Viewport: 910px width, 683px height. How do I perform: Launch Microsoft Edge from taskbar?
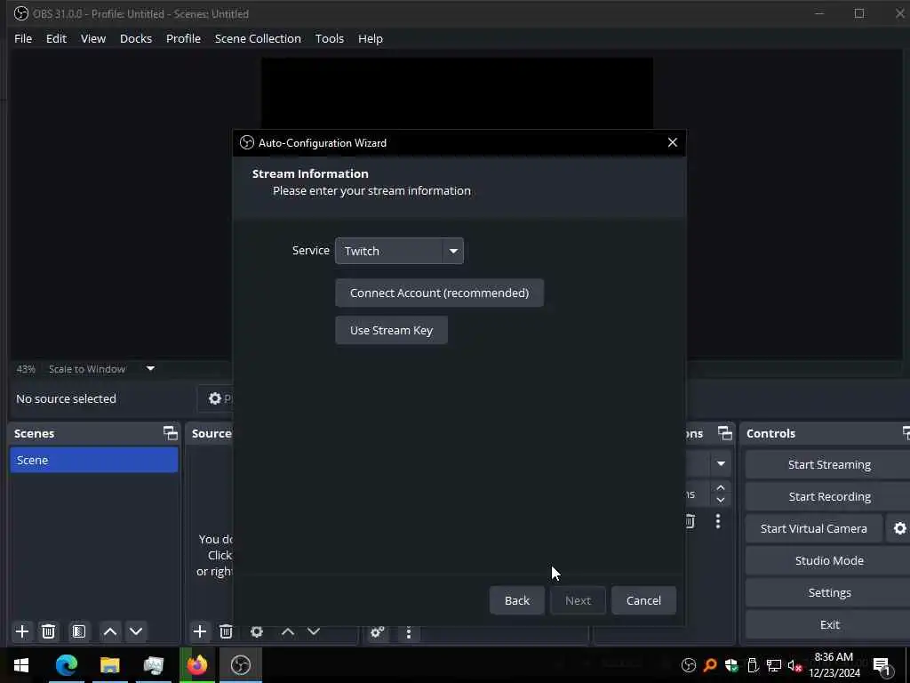coord(67,665)
